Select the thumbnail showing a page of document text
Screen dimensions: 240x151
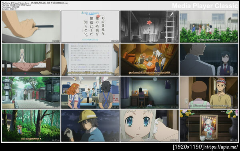(90, 60)
